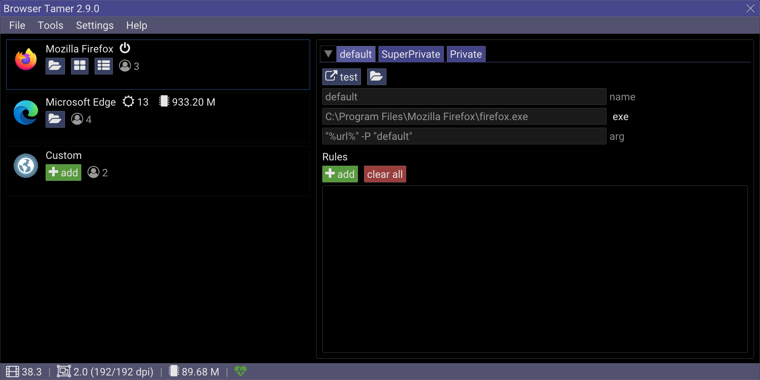Click the green health heartbeat icon
Viewport: 760px width, 380px height.
(241, 371)
